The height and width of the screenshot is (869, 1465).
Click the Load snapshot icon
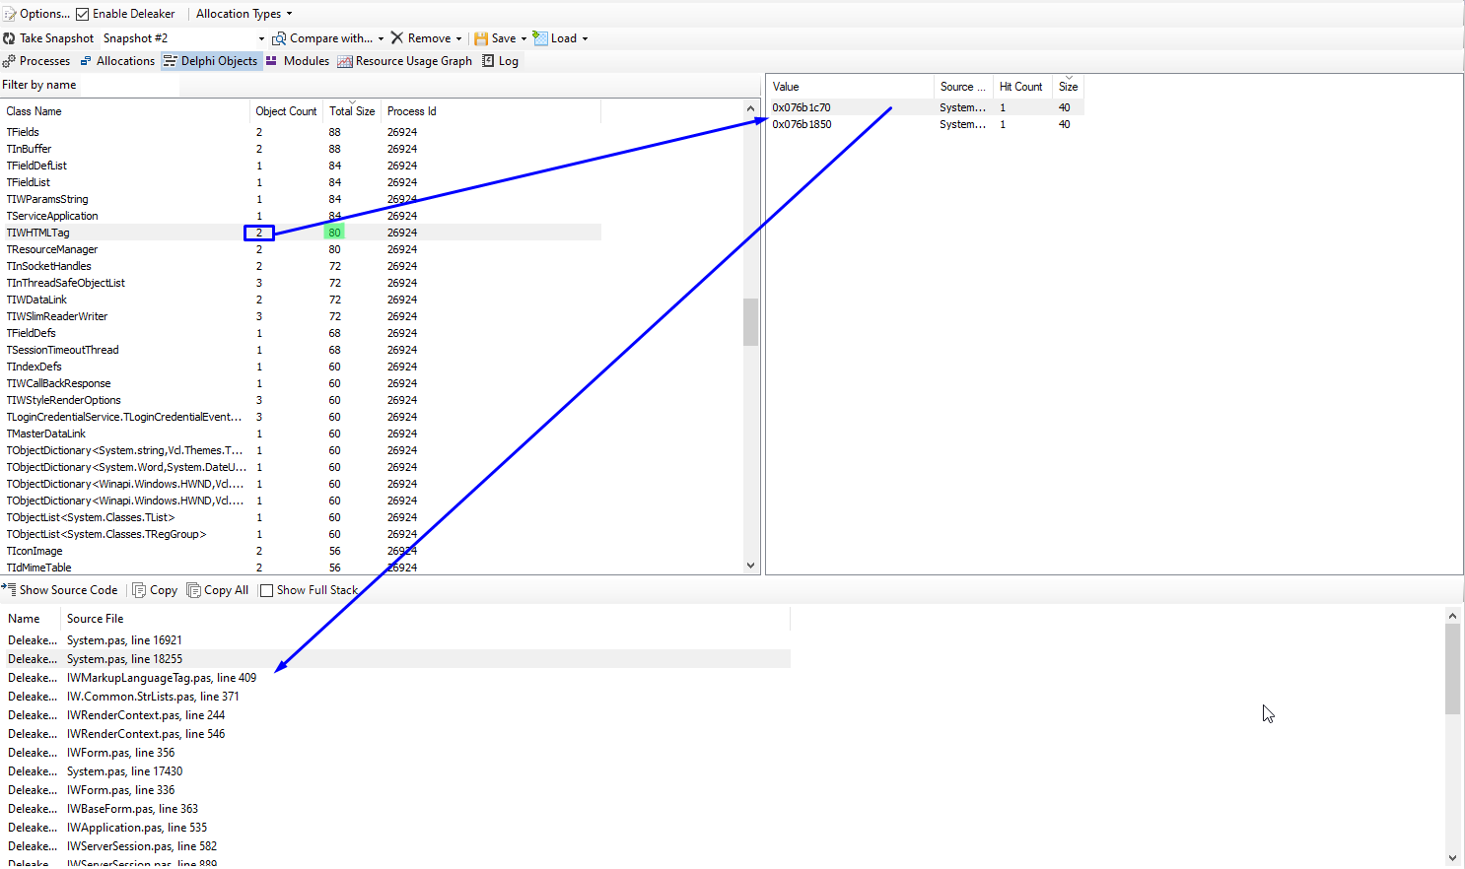click(540, 38)
